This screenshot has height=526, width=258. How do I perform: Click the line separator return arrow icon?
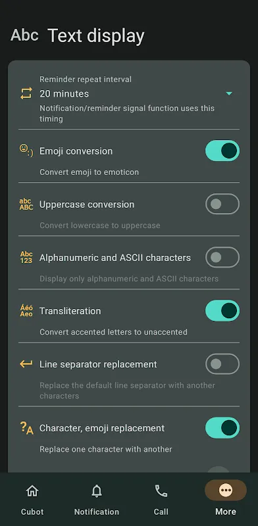click(26, 364)
